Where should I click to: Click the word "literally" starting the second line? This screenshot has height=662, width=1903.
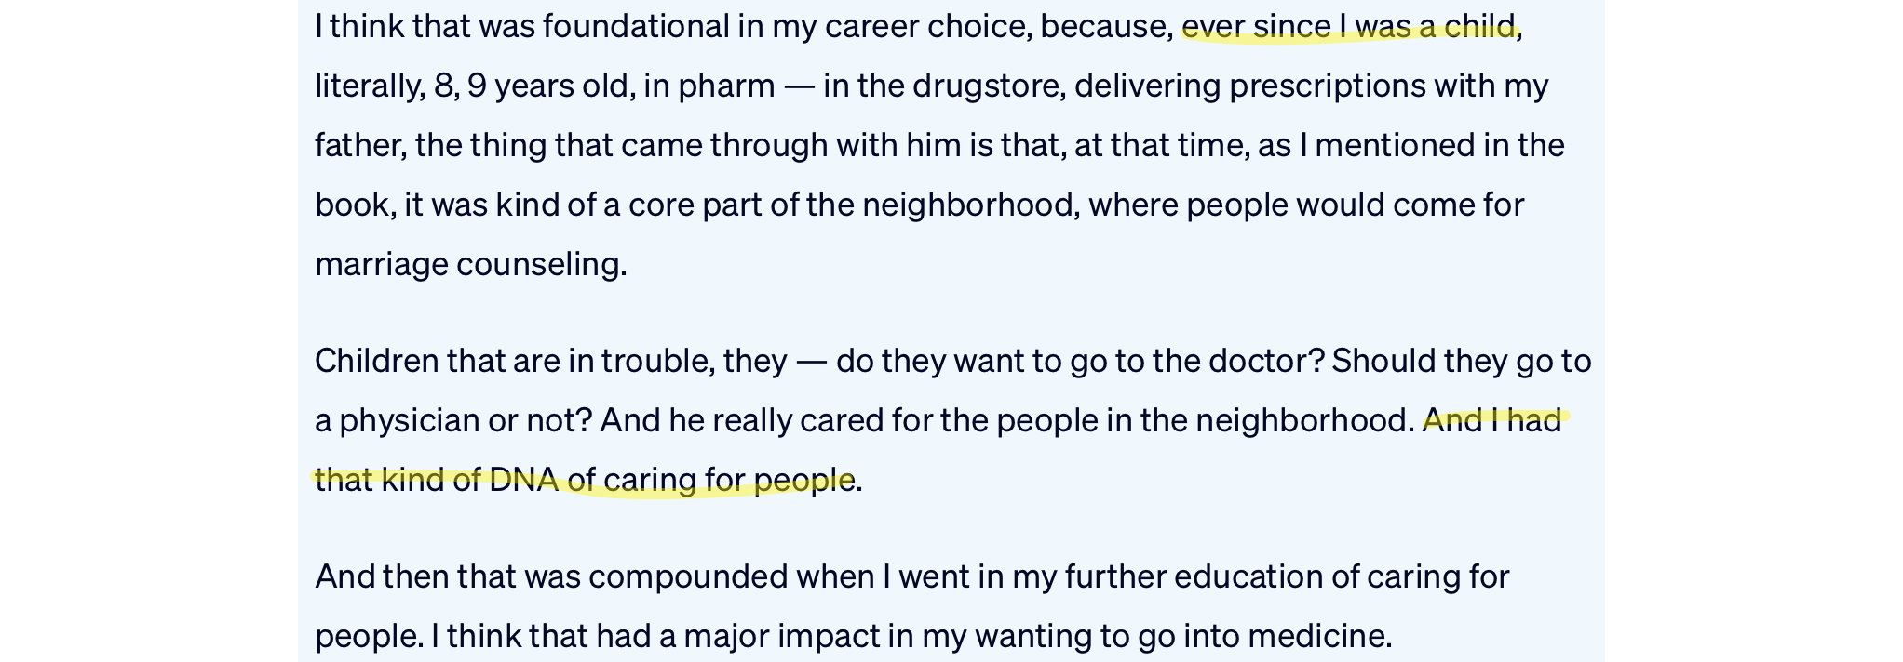[x=368, y=86]
